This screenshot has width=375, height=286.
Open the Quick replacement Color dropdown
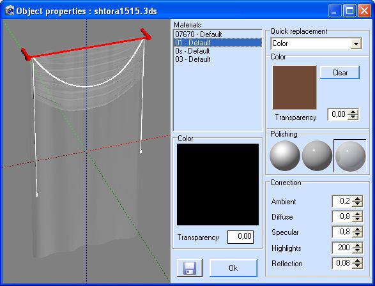[x=356, y=43]
